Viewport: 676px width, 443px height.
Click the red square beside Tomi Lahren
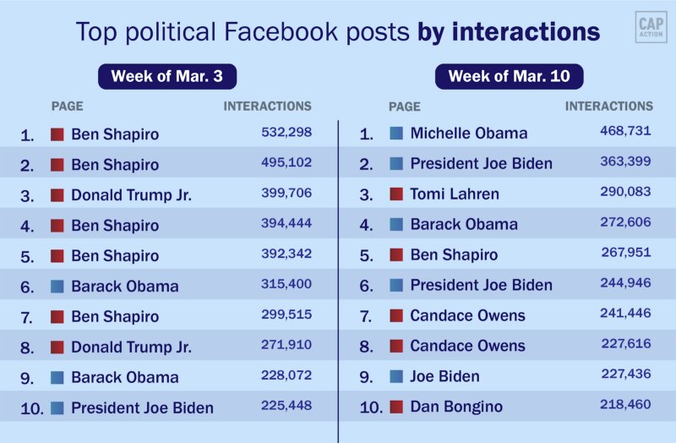(x=396, y=194)
